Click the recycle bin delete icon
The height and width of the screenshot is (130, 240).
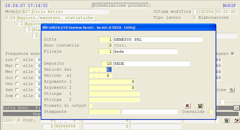click(227, 120)
